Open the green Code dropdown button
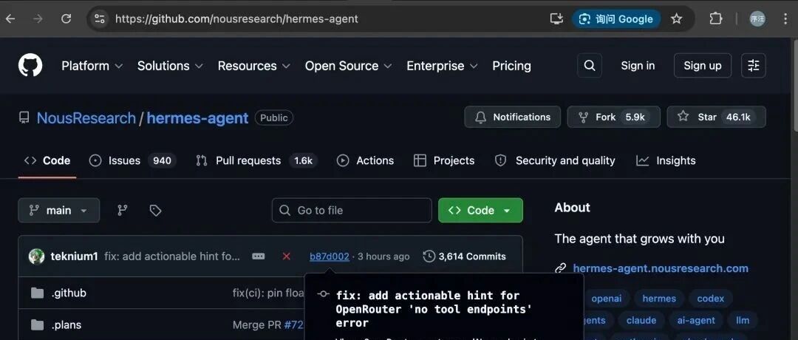Screen dimensions: 798x340 (x=480, y=210)
